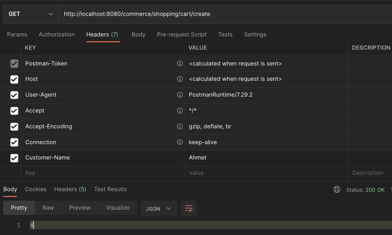
Task: Switch response view to Raw
Action: (x=48, y=208)
